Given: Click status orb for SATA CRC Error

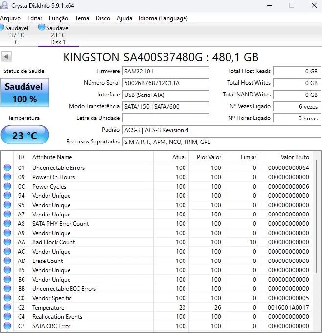Looking at the screenshot, I should click(x=7, y=326).
